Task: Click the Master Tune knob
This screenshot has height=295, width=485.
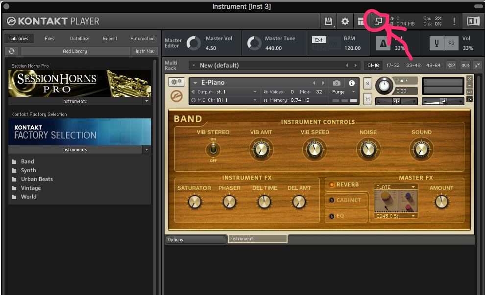Action: (254, 43)
